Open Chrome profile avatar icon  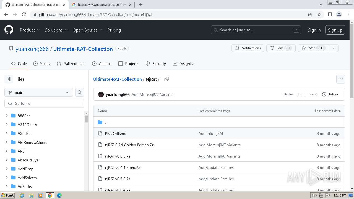coord(339,14)
